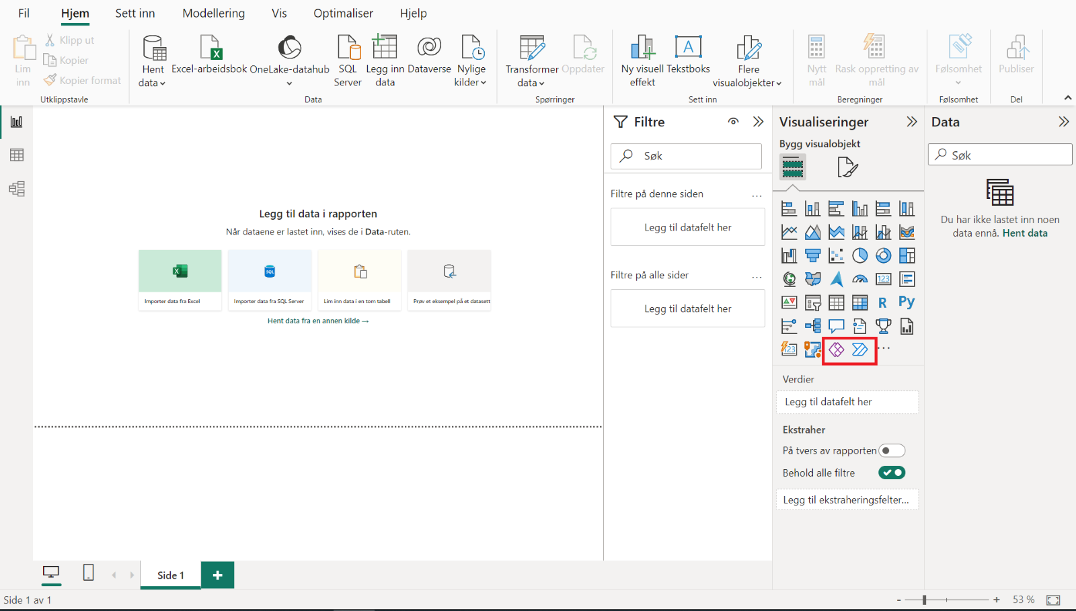
Task: Insert a waterfall chart visual
Action: 789,256
